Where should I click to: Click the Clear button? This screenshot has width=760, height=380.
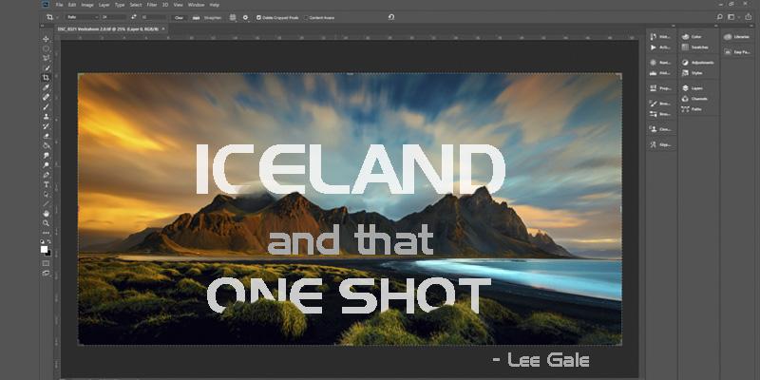pos(179,17)
